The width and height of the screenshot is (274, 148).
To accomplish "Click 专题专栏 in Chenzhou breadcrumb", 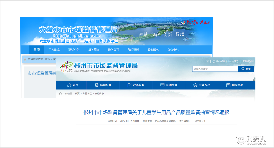I will click(87, 94).
